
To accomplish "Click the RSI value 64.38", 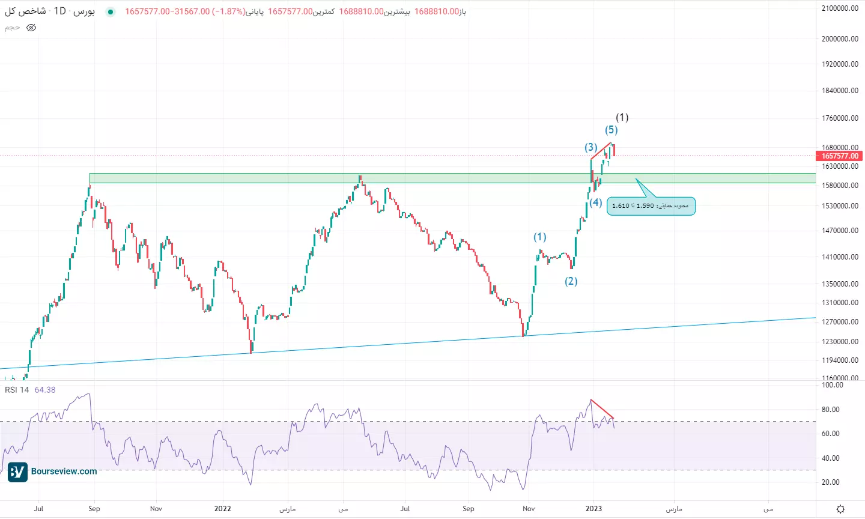I will (x=45, y=390).
